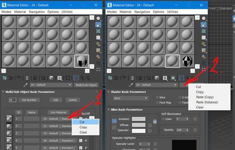
Task: Click Assign Material to Selection in Multi/Sub-Object editor
Action: coord(19,78)
